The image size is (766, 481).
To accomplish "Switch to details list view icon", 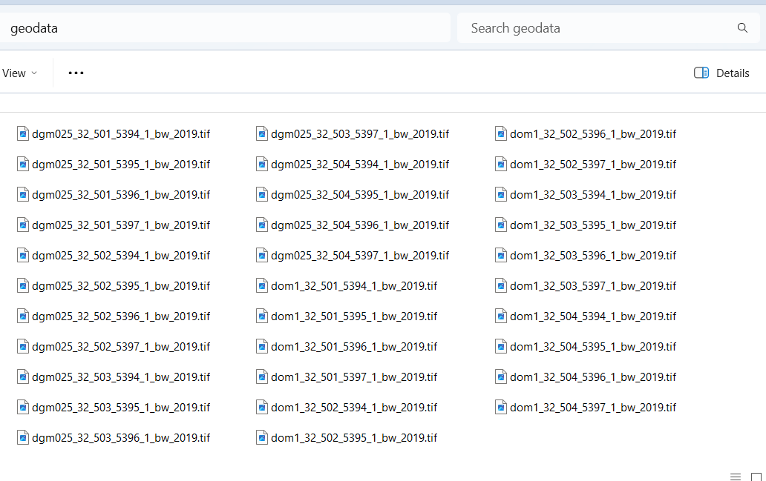I will pyautogui.click(x=736, y=477).
